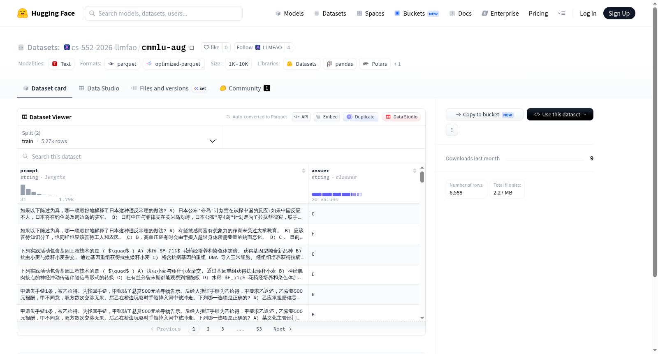The width and height of the screenshot is (658, 354).
Task: Copy dataset name with clipboard icon
Action: coord(191,47)
